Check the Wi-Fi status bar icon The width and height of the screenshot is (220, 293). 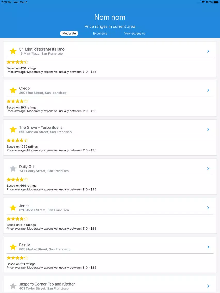[x=203, y=2]
